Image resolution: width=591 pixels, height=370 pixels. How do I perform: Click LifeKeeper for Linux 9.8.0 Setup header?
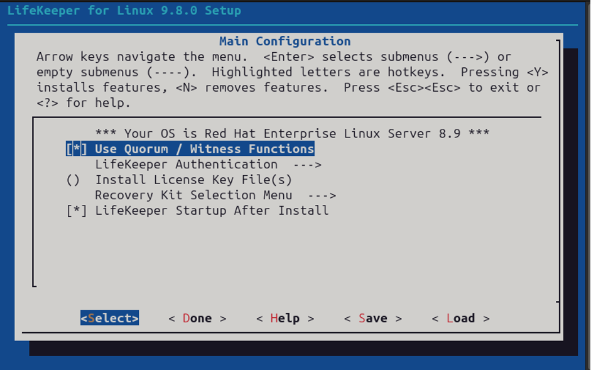pos(124,11)
